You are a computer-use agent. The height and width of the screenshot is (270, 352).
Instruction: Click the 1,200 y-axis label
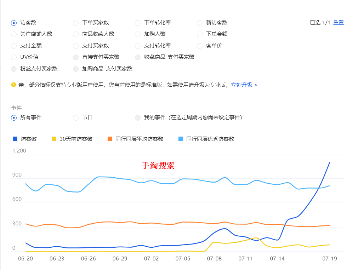pos(19,151)
